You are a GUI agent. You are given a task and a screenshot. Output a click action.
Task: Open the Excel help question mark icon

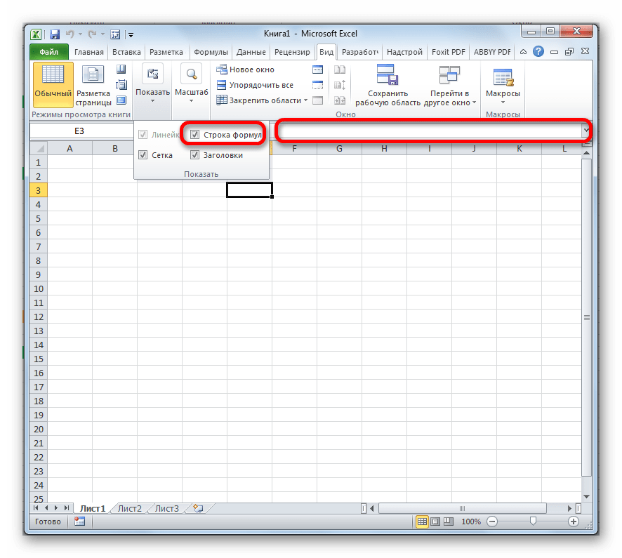tap(538, 51)
